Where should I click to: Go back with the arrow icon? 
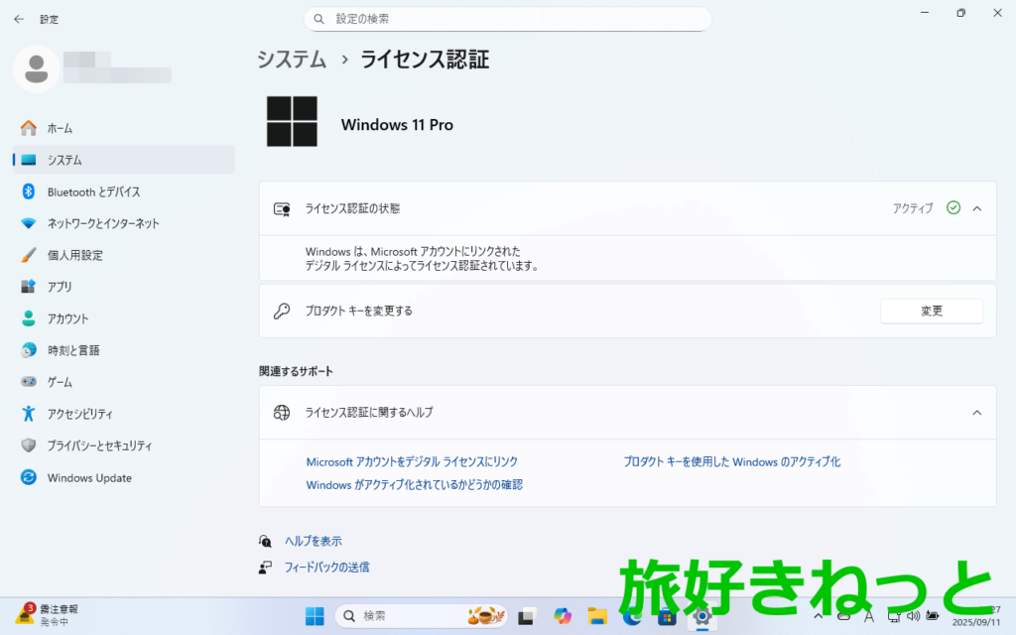tap(19, 20)
